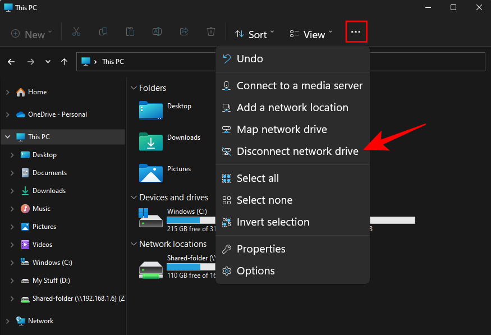Delete selected items using the trash icon
Image resolution: width=491 pixels, height=335 pixels.
pos(210,32)
